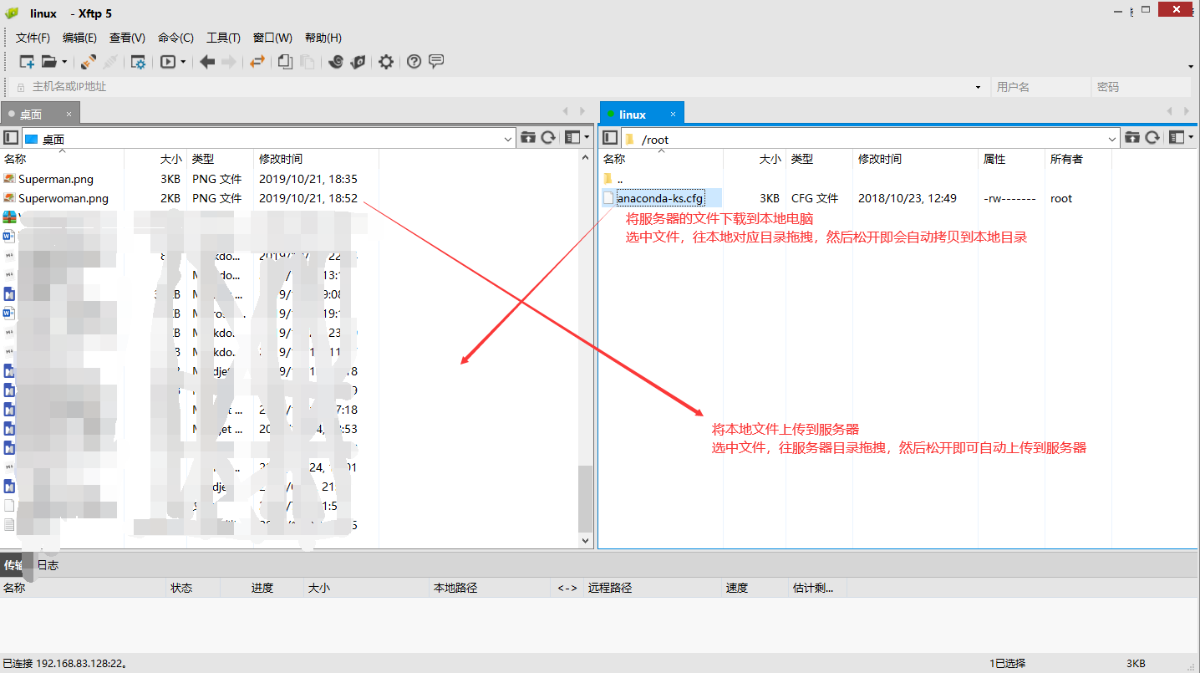Close the linux session tab
This screenshot has width=1200, height=673.
point(673,115)
